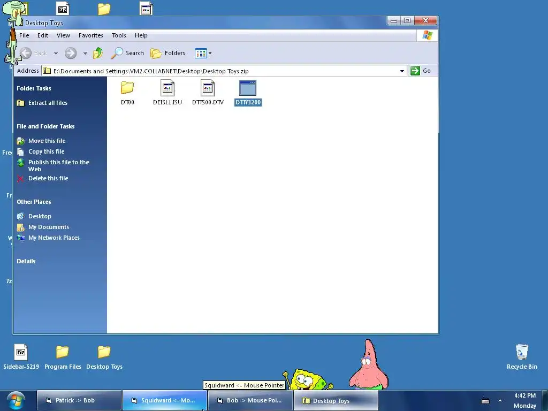Click the Forward arrow icon in toolbar
This screenshot has width=548, height=411.
point(71,53)
